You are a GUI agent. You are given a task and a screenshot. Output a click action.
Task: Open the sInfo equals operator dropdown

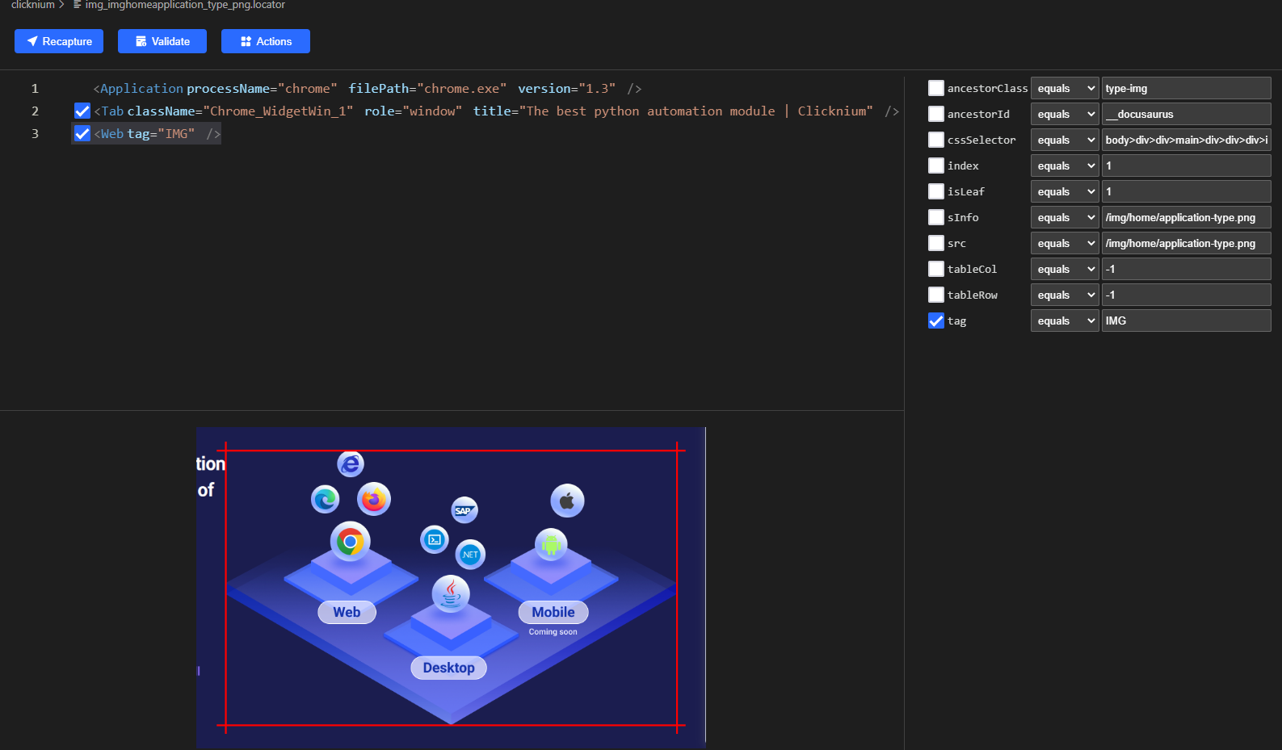coord(1065,217)
